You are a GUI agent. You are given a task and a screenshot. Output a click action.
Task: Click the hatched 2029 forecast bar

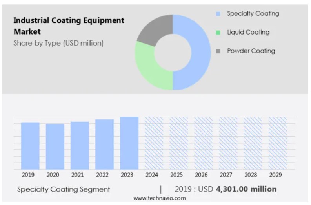coord(277,143)
